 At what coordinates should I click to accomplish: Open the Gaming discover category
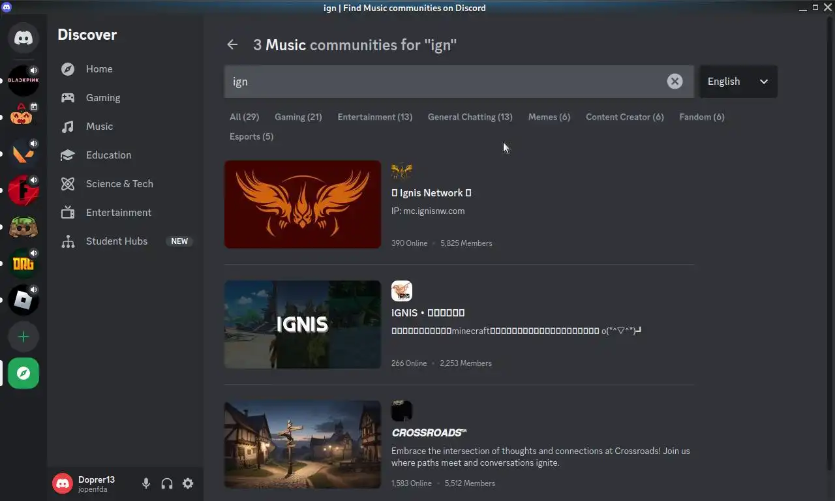tap(125, 97)
